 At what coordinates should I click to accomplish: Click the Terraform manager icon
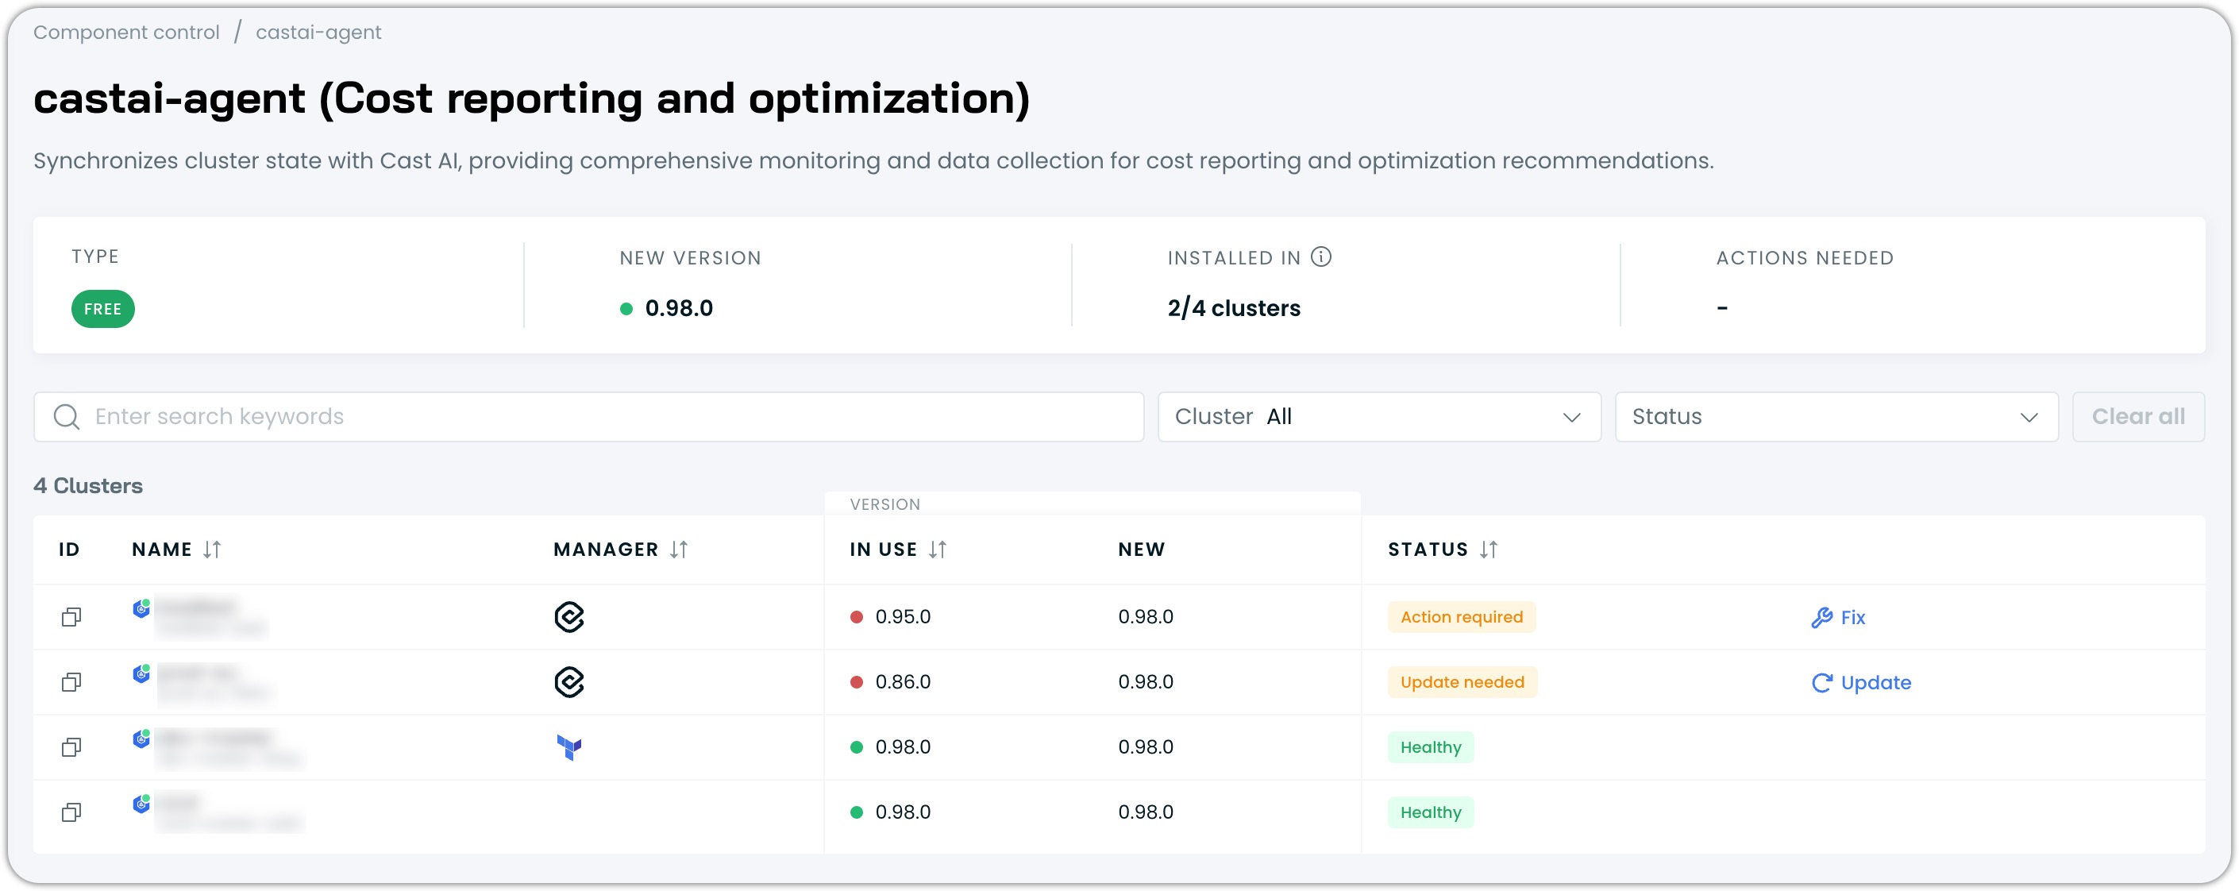point(568,747)
